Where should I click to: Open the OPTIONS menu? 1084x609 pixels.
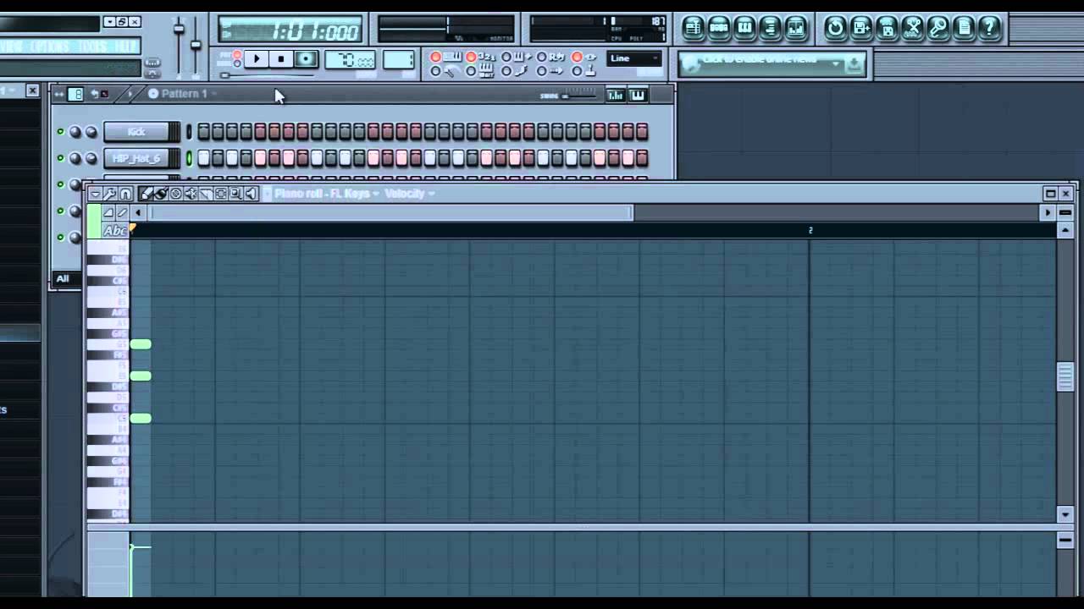[50, 47]
